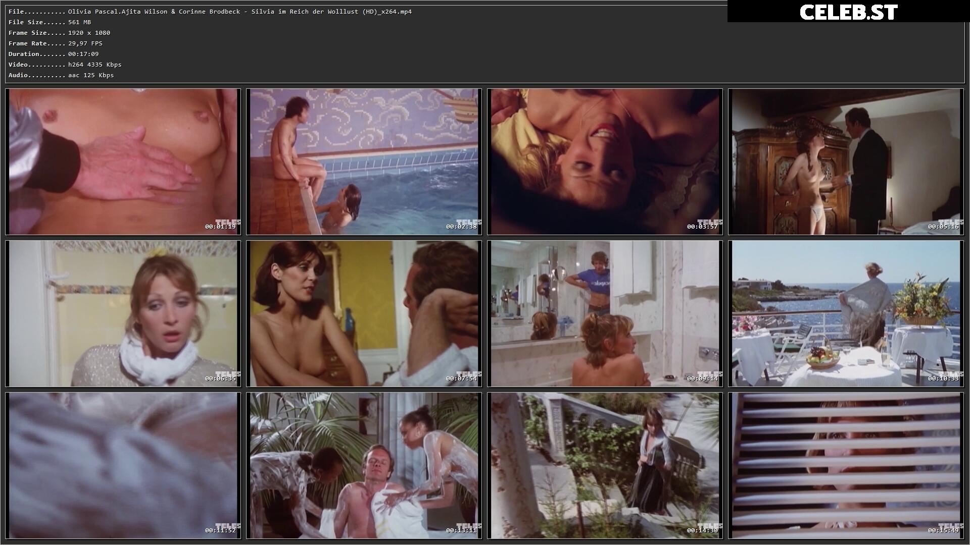The height and width of the screenshot is (545, 970).
Task: Click the duration value '00:17:09'
Action: [83, 54]
